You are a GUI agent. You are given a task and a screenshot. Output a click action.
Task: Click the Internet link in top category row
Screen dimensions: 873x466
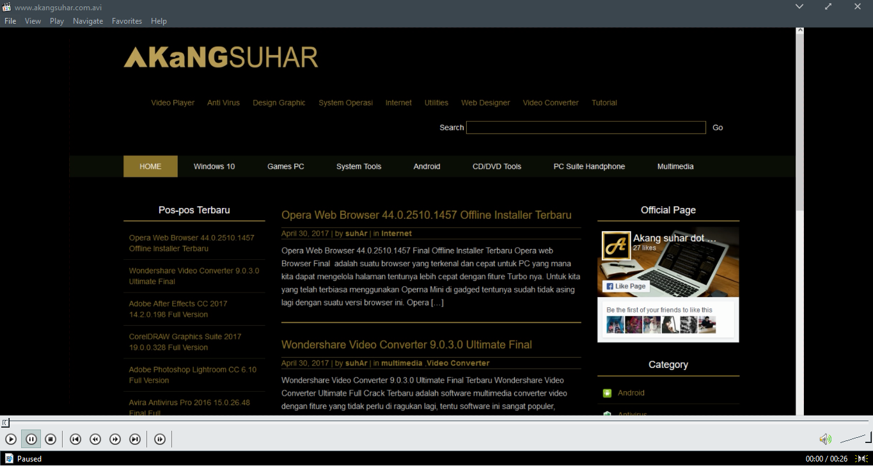pos(398,102)
